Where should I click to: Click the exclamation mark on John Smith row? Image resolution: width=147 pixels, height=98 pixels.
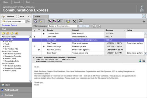click(x=34, y=37)
